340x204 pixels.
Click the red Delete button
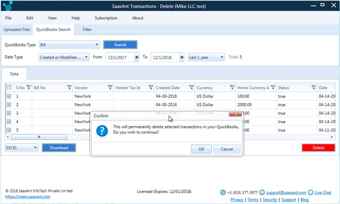[318, 148]
